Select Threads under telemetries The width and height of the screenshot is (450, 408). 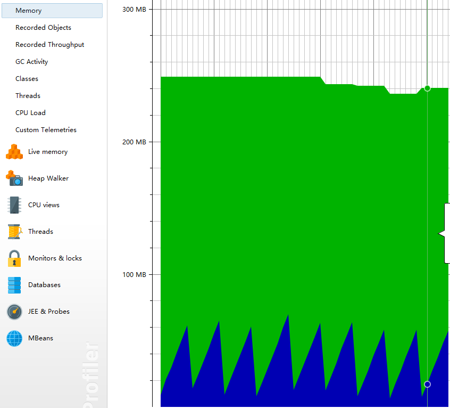point(28,96)
